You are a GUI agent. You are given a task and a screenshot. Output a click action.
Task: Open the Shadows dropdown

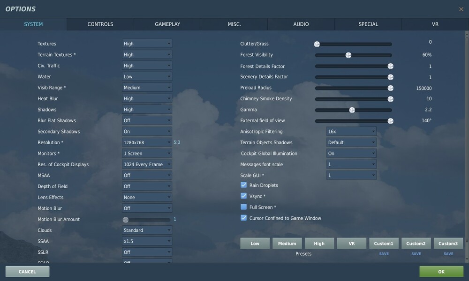coord(147,110)
